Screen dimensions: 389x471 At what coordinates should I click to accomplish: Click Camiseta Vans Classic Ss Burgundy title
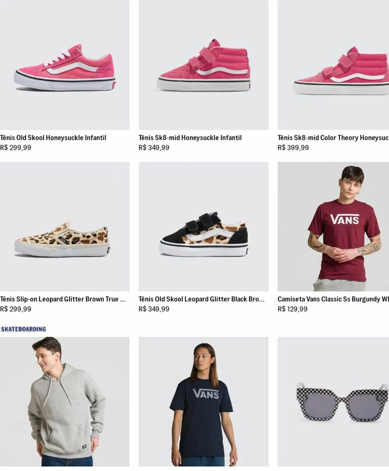[x=333, y=299]
